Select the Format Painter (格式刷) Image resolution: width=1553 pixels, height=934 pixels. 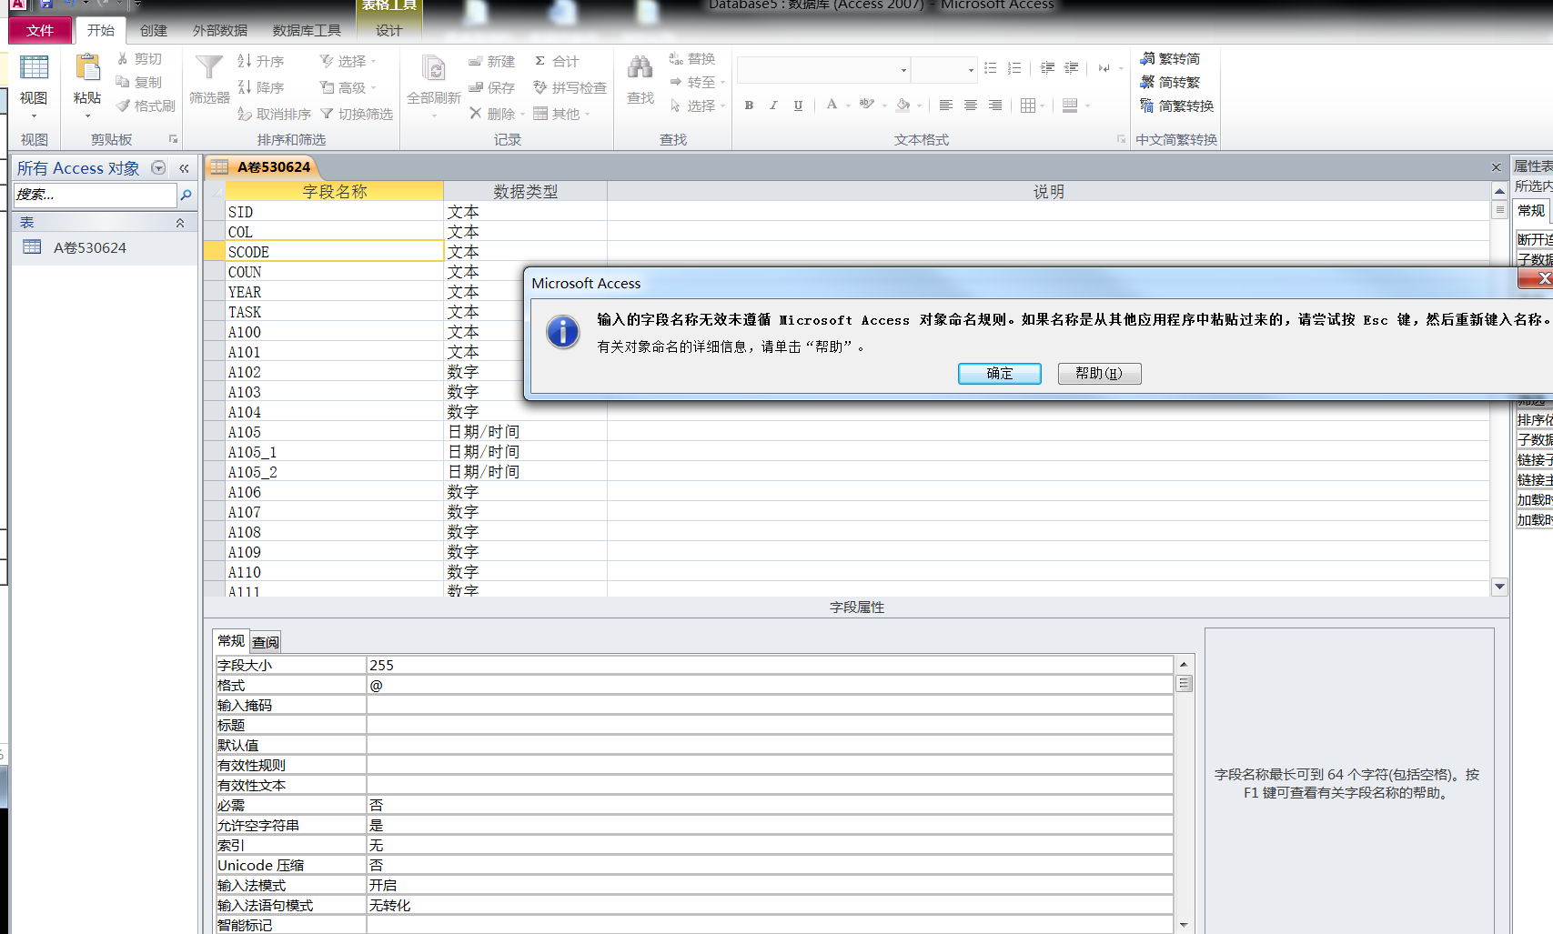coord(146,105)
